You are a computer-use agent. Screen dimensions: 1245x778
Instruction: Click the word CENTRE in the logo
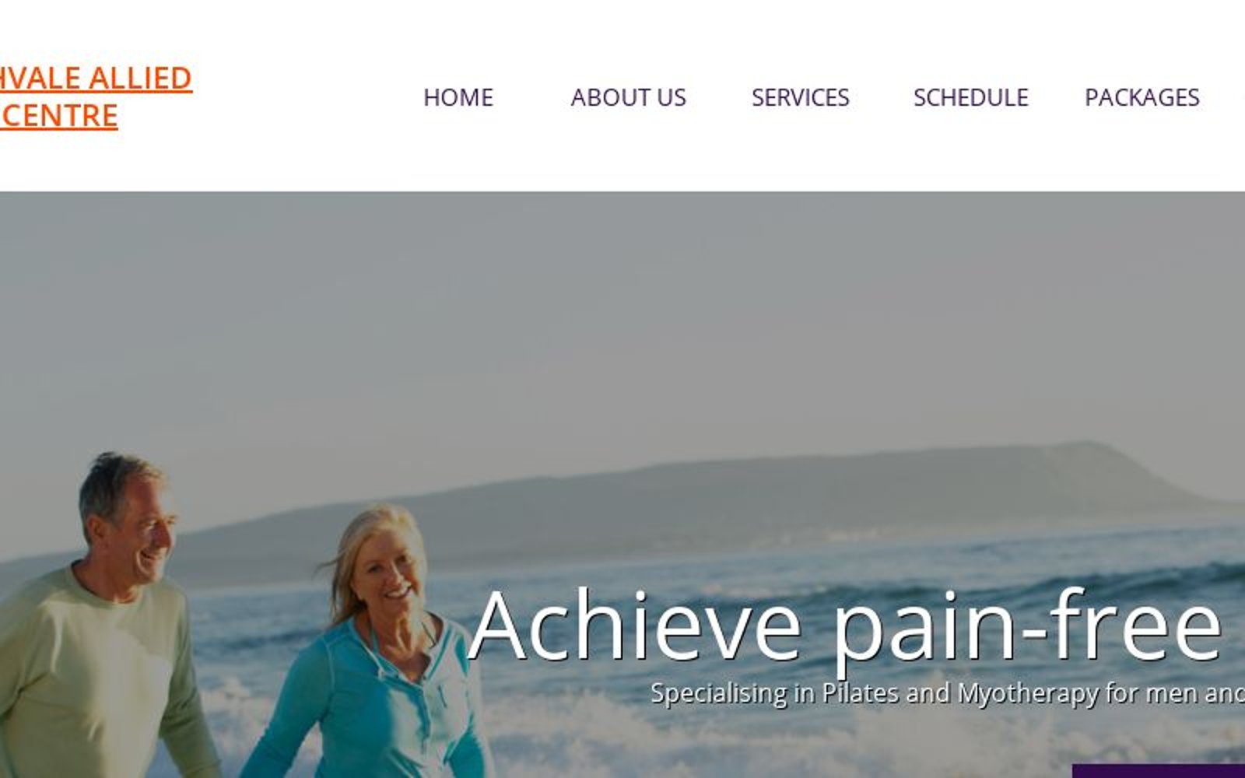(x=61, y=115)
